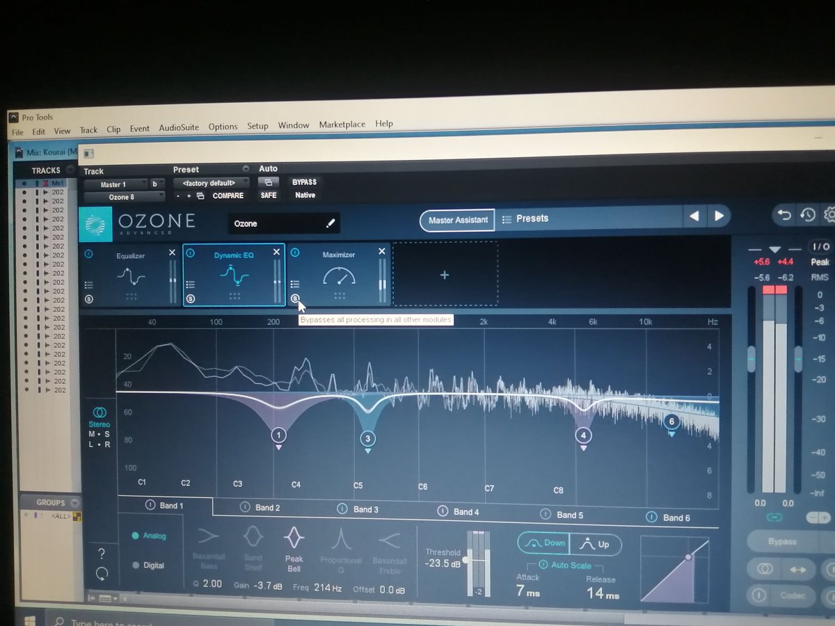835x626 pixels.
Task: Open the factory default preset dropdown
Action: (212, 184)
